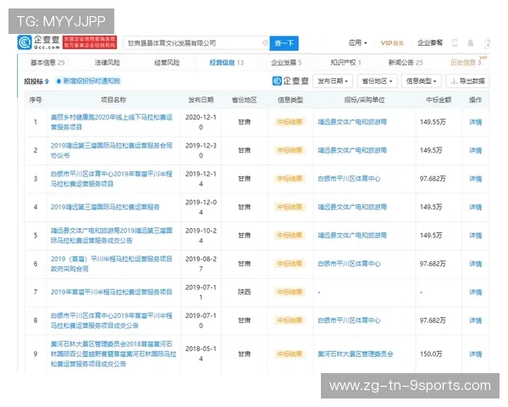
Task: Expand the 信息类型 filter dropdown
Action: (x=421, y=81)
